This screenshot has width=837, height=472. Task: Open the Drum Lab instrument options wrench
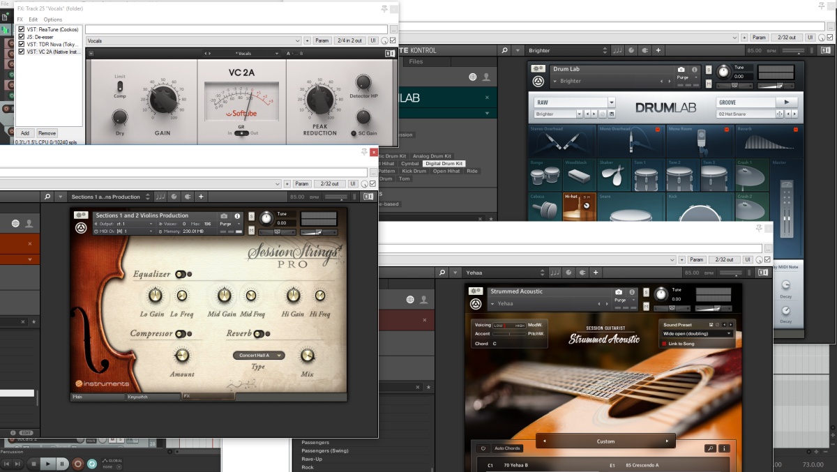[537, 69]
